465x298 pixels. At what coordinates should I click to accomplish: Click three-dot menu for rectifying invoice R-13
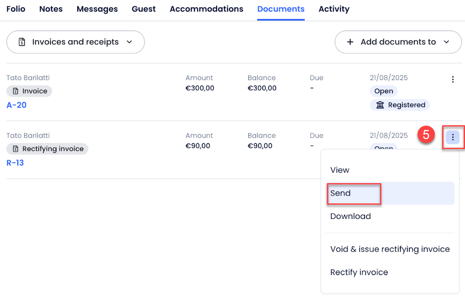click(x=452, y=137)
